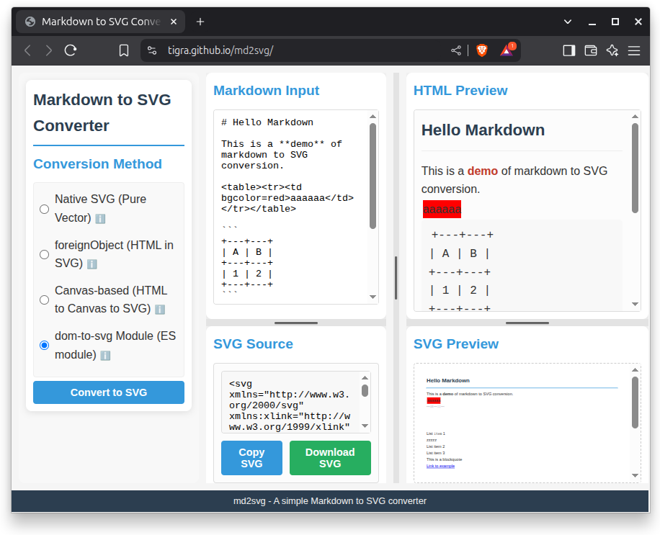Click the green Download SVG button
This screenshot has width=660, height=535.
click(x=330, y=458)
